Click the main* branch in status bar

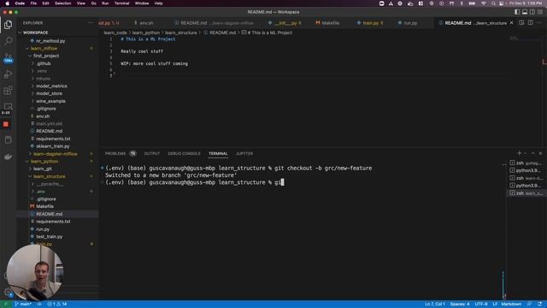[23, 305]
